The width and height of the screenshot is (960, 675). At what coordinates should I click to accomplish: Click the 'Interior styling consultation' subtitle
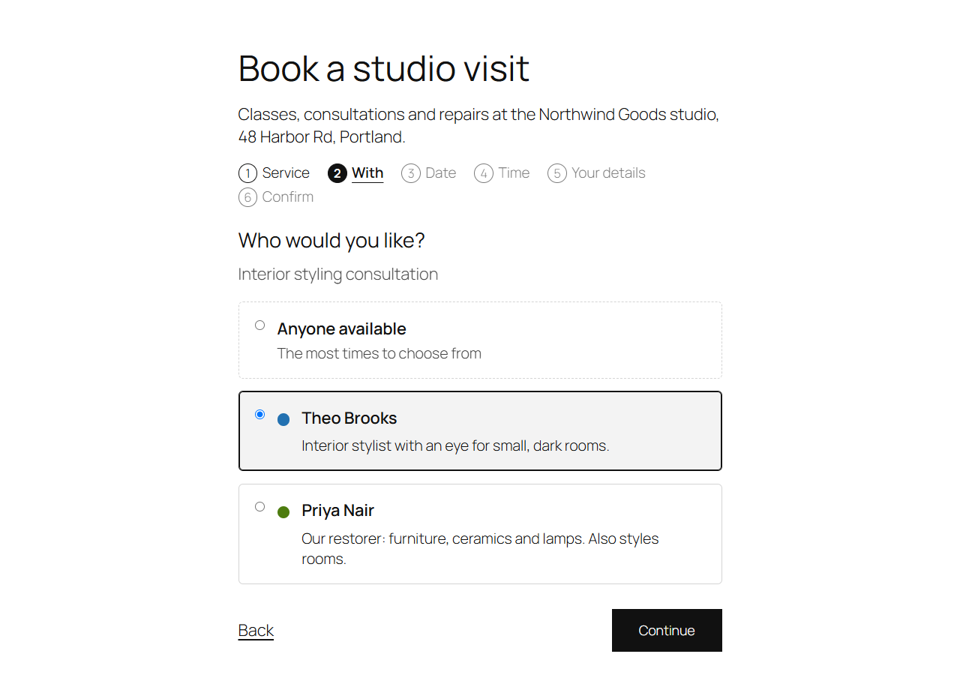pyautogui.click(x=338, y=274)
